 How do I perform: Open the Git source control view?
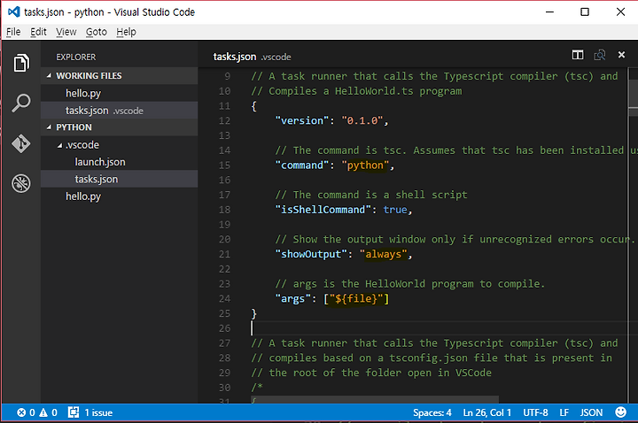(x=20, y=143)
